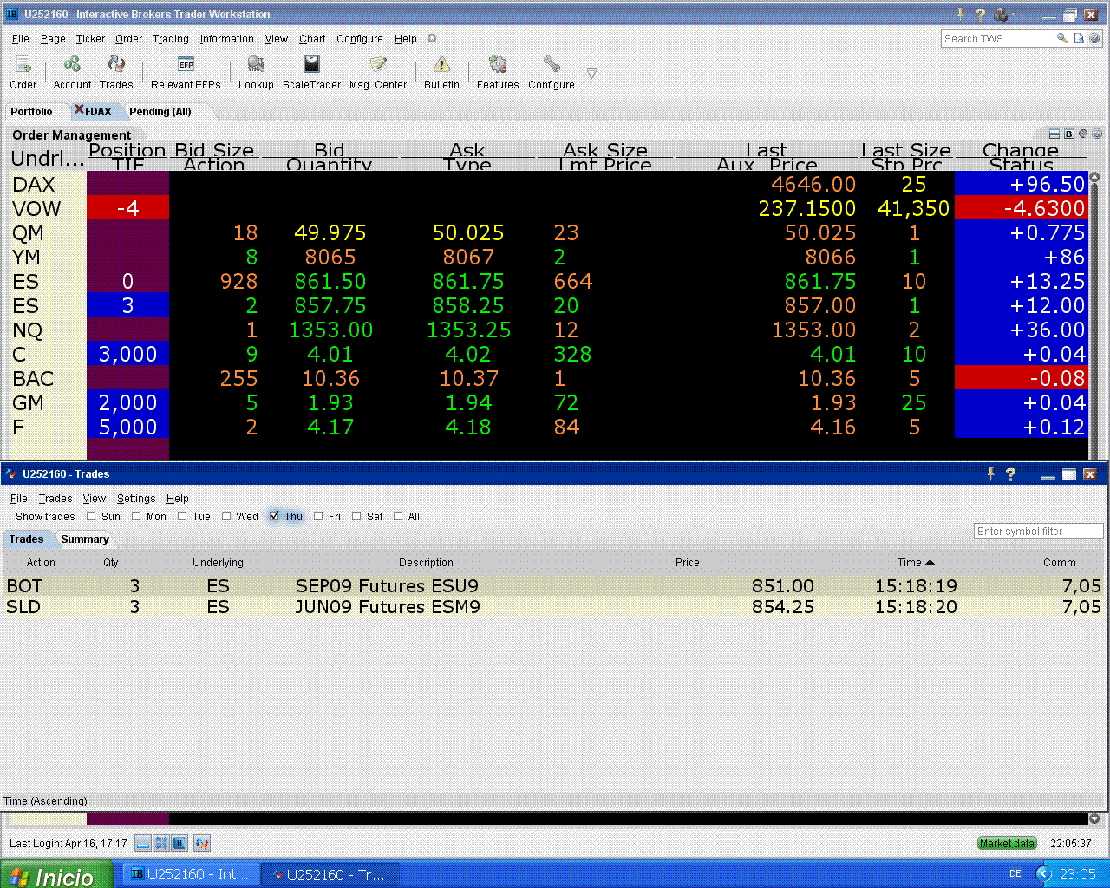Open the Bulletin warning icon

[441, 72]
